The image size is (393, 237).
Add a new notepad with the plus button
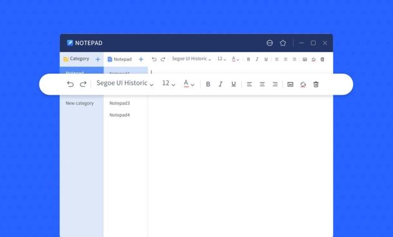[x=141, y=59]
